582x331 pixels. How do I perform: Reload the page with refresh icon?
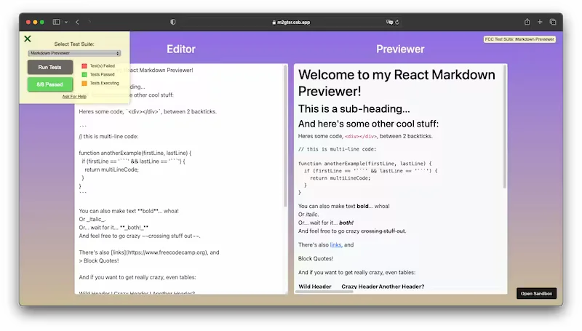pos(397,23)
